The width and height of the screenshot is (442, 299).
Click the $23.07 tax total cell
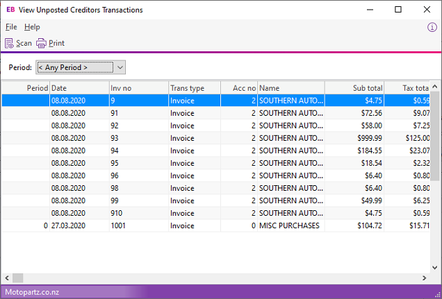(407, 151)
